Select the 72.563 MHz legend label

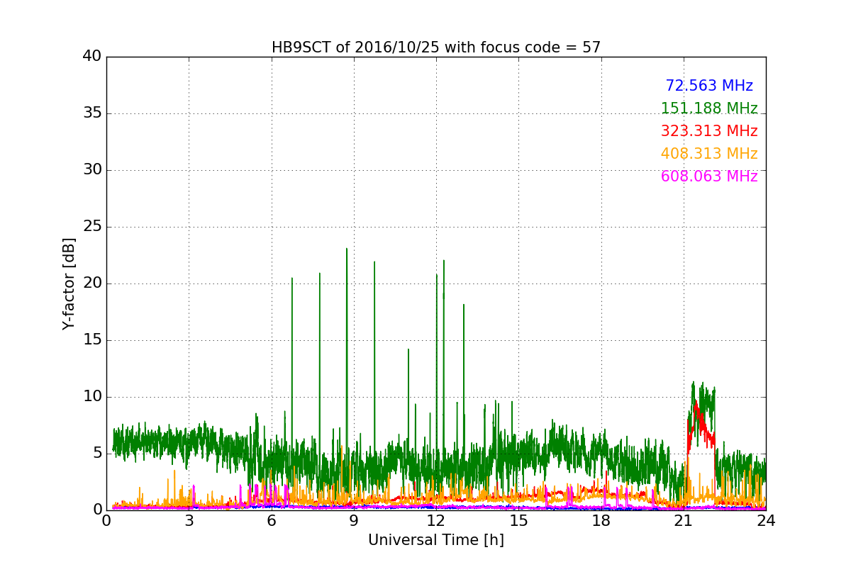(709, 86)
